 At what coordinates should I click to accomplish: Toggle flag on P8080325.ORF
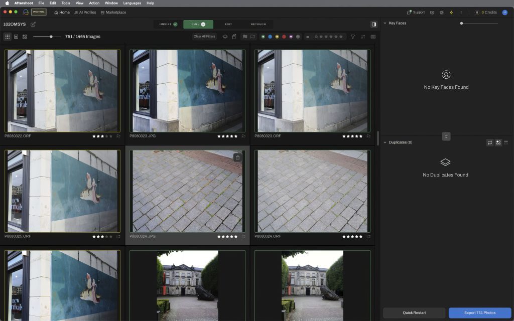(x=118, y=237)
